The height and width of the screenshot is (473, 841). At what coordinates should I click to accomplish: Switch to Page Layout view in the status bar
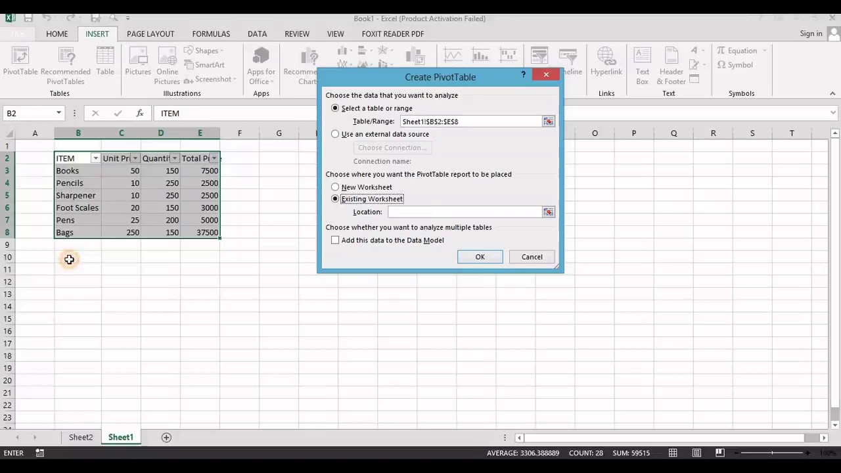point(696,453)
